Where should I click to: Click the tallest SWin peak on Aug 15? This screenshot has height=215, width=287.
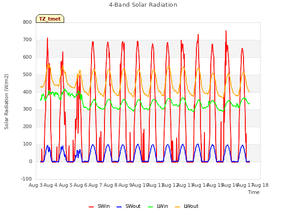[226, 31]
